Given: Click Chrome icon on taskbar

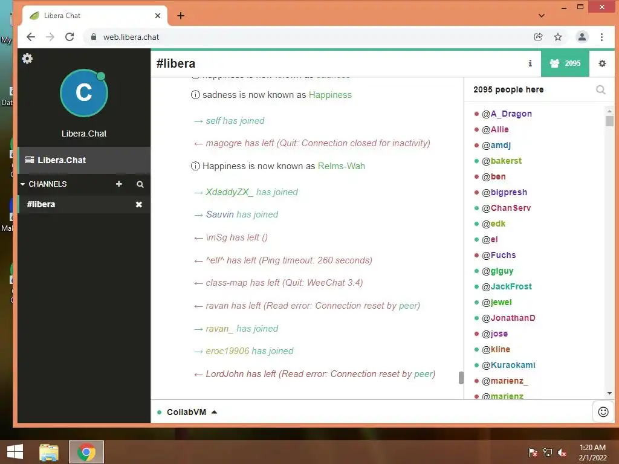Looking at the screenshot, I should [x=86, y=452].
